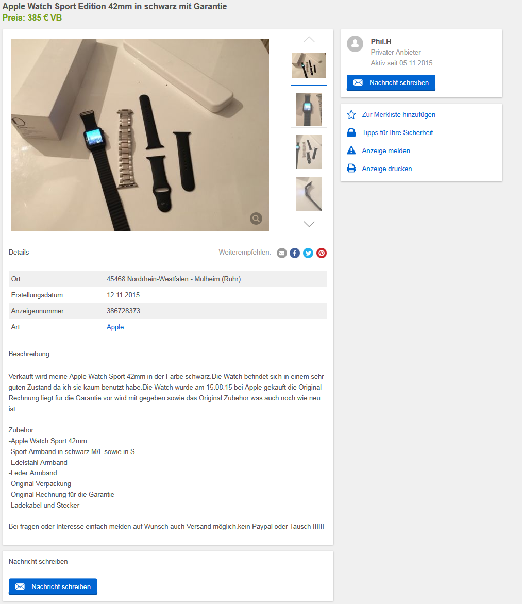This screenshot has width=522, height=604.
Task: Click the warning triangle report icon
Action: tap(351, 150)
